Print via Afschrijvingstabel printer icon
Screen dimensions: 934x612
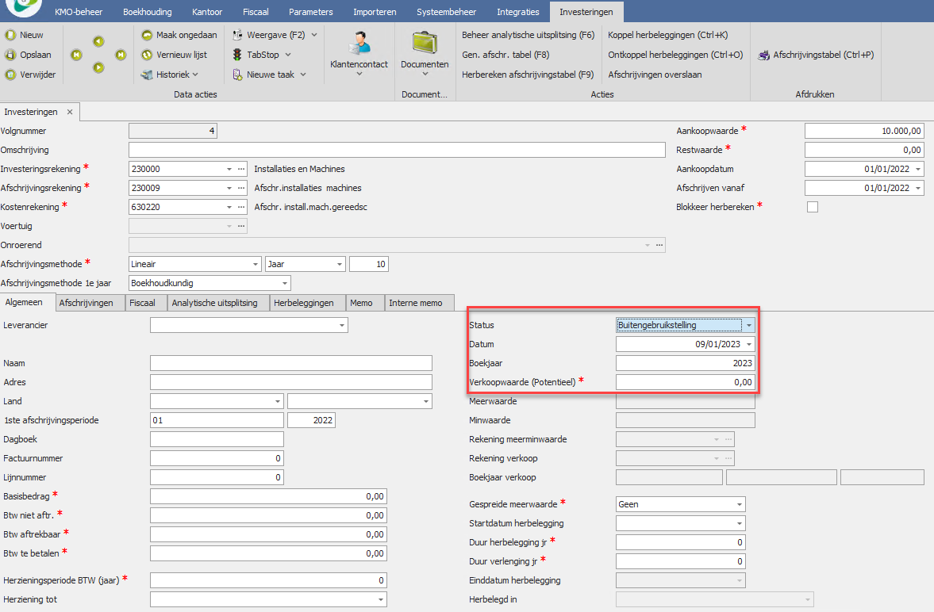(x=764, y=55)
